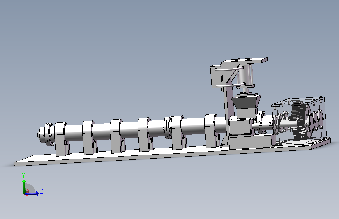Viewport: 339px width, 219px height.
Task: Click the blue Z axis arrow of the triad
Action: click(32, 193)
